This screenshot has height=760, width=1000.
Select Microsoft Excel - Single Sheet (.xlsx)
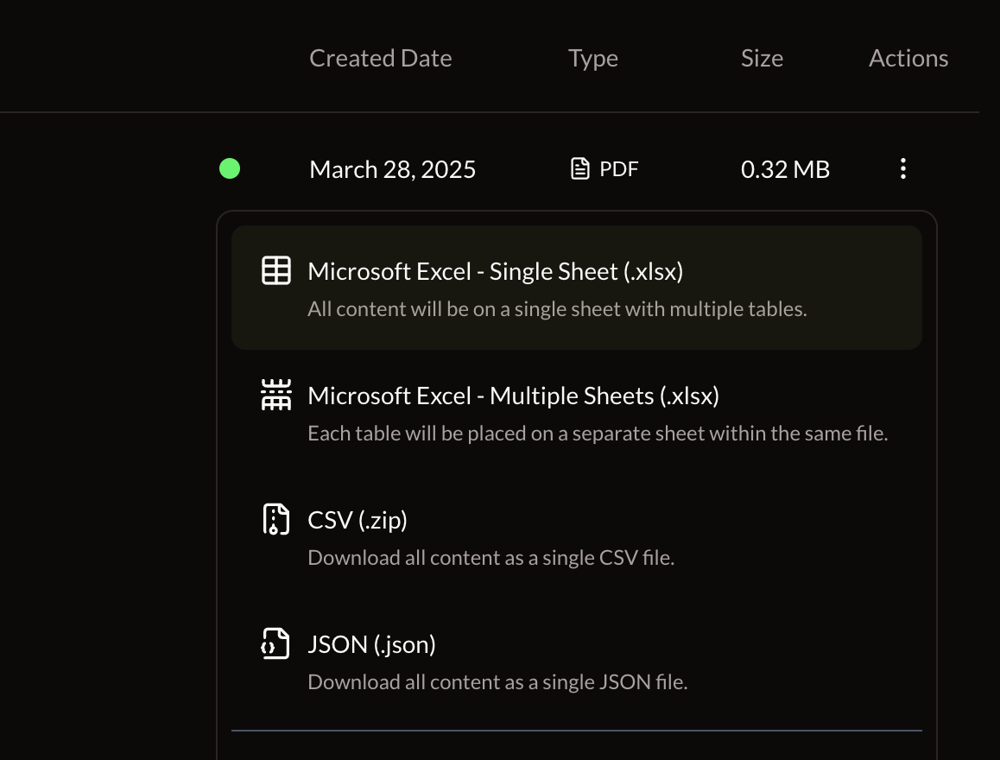pos(495,272)
